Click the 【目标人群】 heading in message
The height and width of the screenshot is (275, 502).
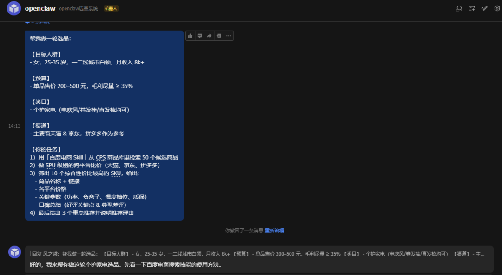(x=46, y=54)
